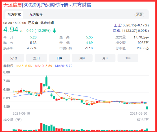157x132 pixels.
Task: Click the 8.88 price axis label
Action: (x=6, y=72)
